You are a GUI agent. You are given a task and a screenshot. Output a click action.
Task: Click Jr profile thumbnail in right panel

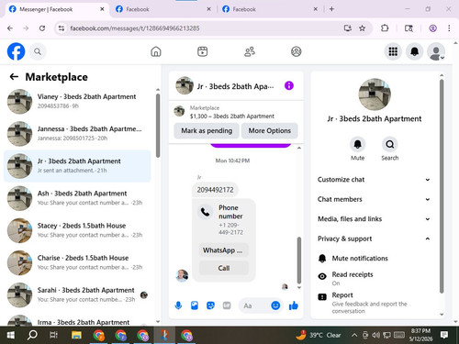click(x=375, y=94)
